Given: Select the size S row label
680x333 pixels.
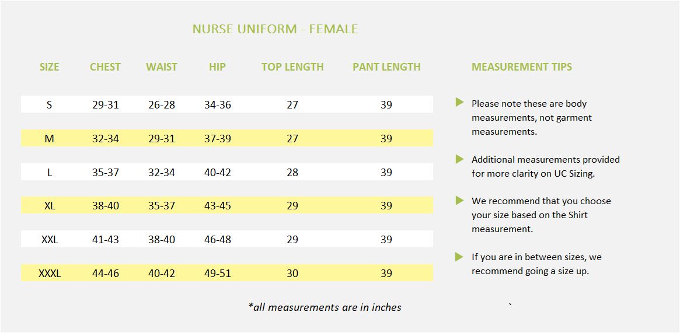Looking at the screenshot, I should (50, 105).
